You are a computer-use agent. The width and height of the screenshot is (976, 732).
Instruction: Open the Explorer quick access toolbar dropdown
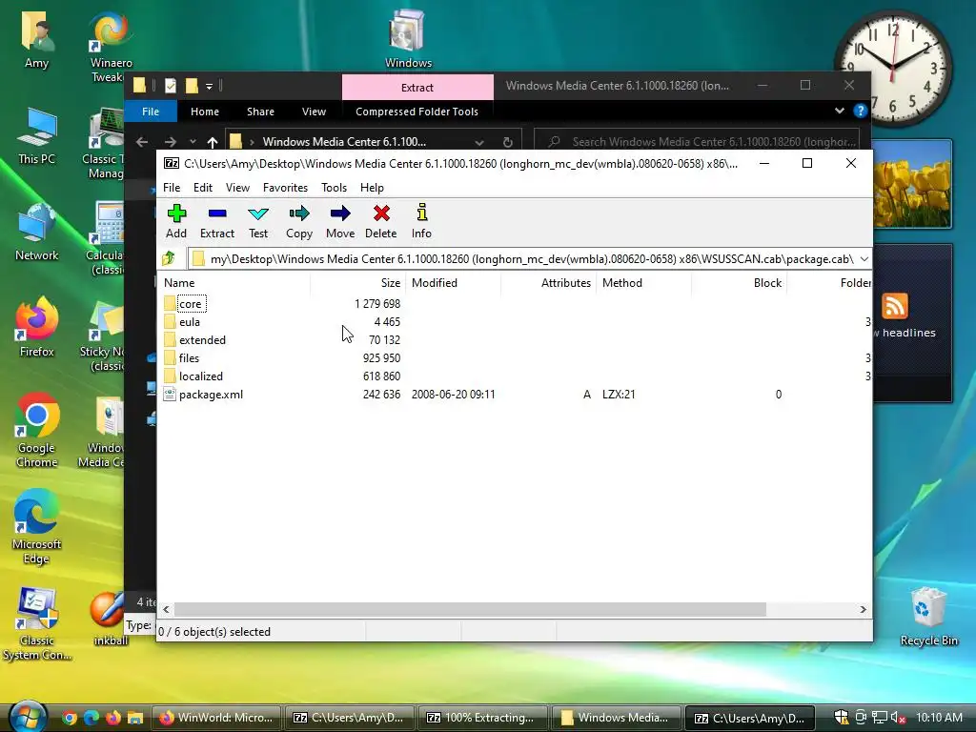[209, 86]
